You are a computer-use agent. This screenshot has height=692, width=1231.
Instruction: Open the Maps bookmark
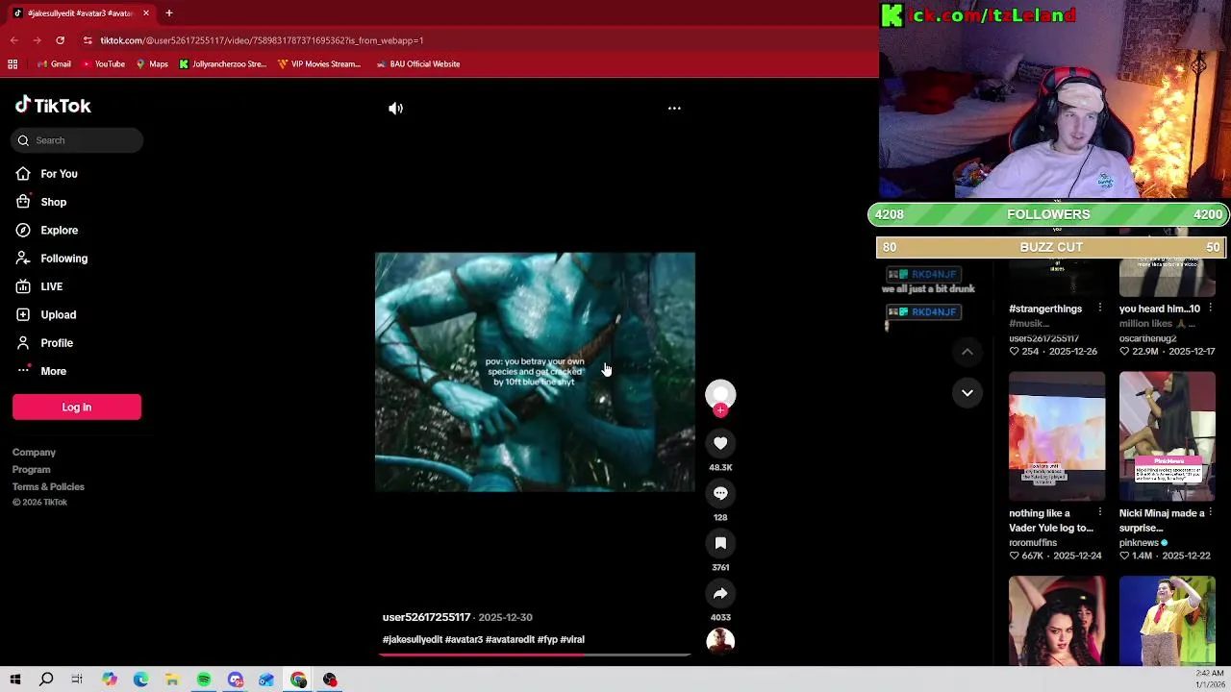(x=152, y=64)
